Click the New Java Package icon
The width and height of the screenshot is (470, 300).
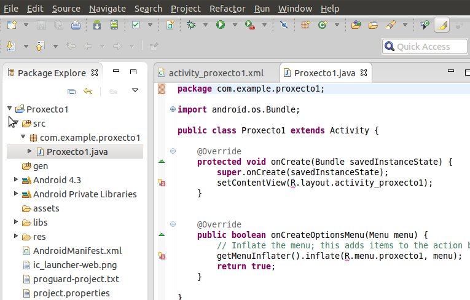(305, 25)
